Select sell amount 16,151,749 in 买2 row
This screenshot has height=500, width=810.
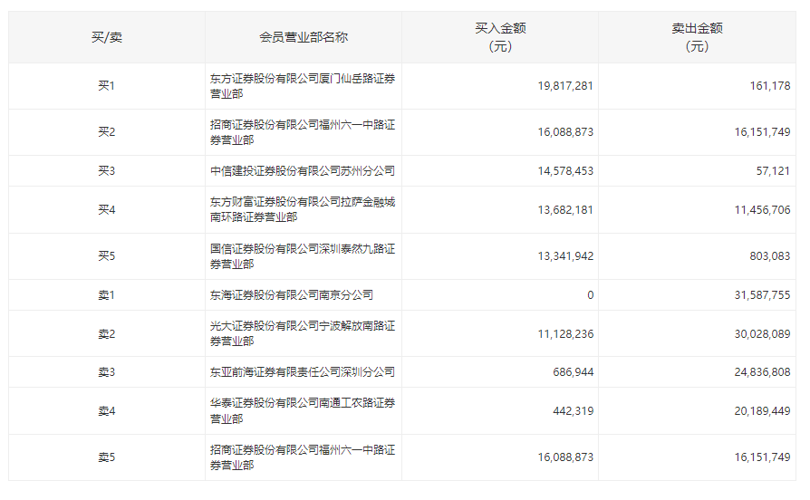(762, 132)
